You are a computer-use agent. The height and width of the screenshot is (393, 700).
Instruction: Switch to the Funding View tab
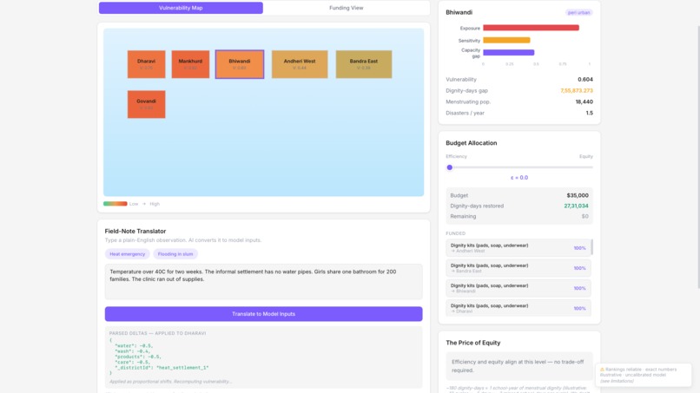tap(346, 8)
